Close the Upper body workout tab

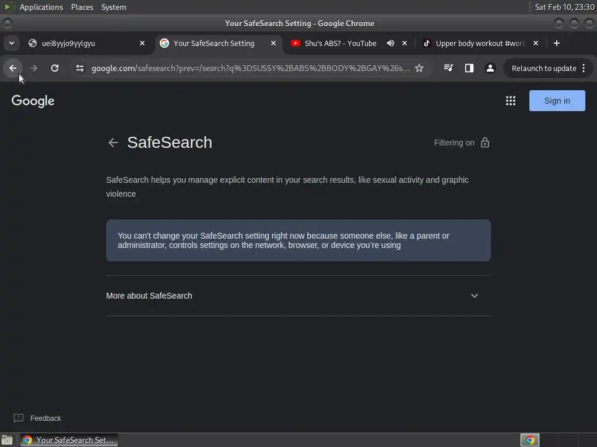click(x=535, y=43)
